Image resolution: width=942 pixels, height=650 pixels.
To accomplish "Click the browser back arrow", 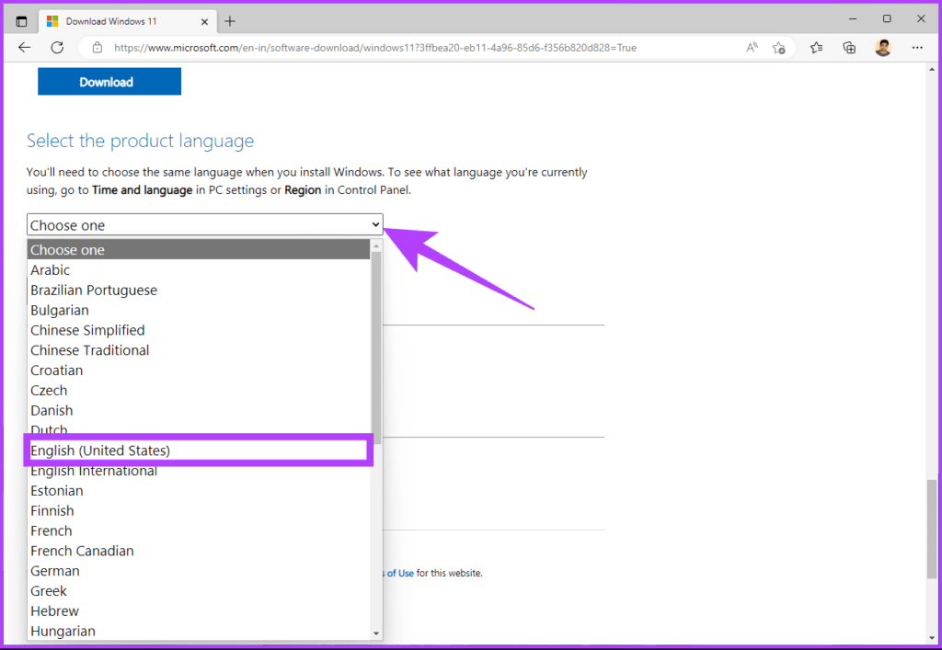I will click(x=24, y=48).
